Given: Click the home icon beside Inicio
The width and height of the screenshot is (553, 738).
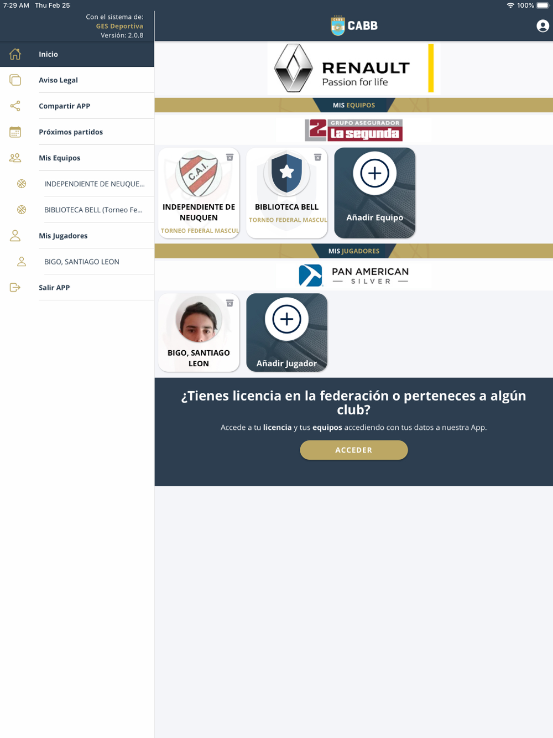Looking at the screenshot, I should point(15,54).
